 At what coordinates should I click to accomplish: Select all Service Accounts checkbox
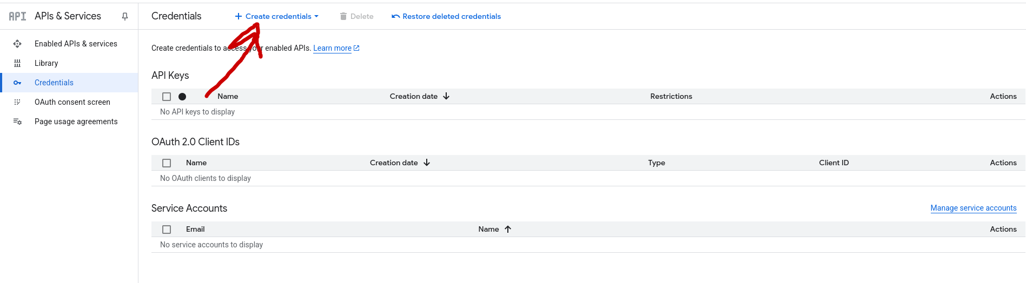click(x=167, y=230)
